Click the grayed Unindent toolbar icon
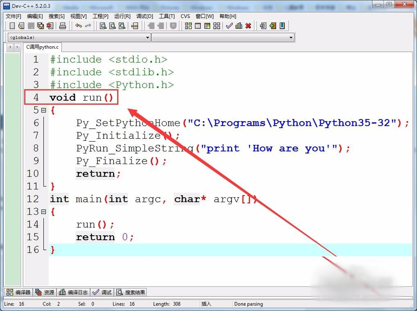 coord(151,26)
